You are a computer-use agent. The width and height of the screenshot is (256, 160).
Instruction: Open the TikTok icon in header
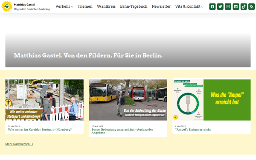coord(244,6)
